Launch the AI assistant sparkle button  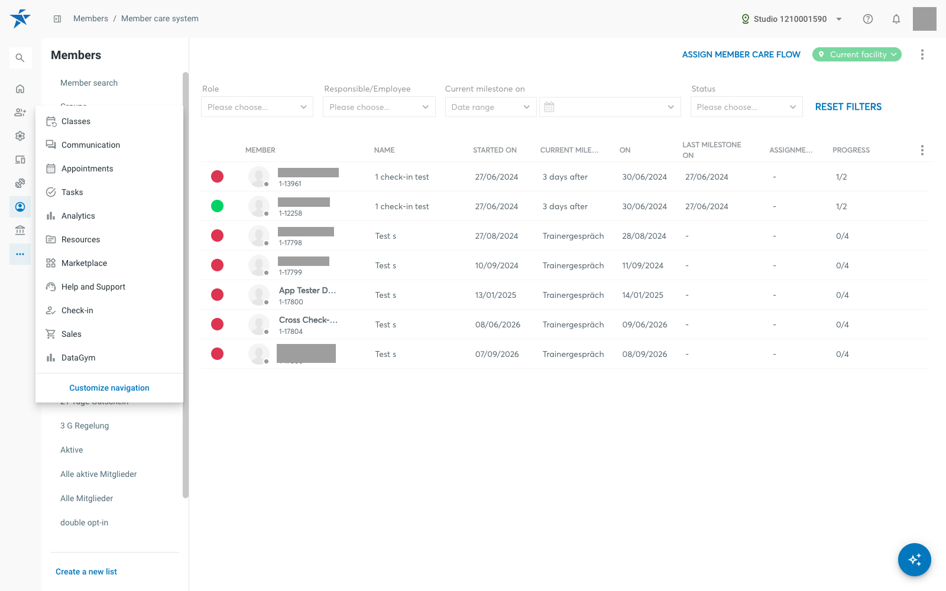coord(915,560)
